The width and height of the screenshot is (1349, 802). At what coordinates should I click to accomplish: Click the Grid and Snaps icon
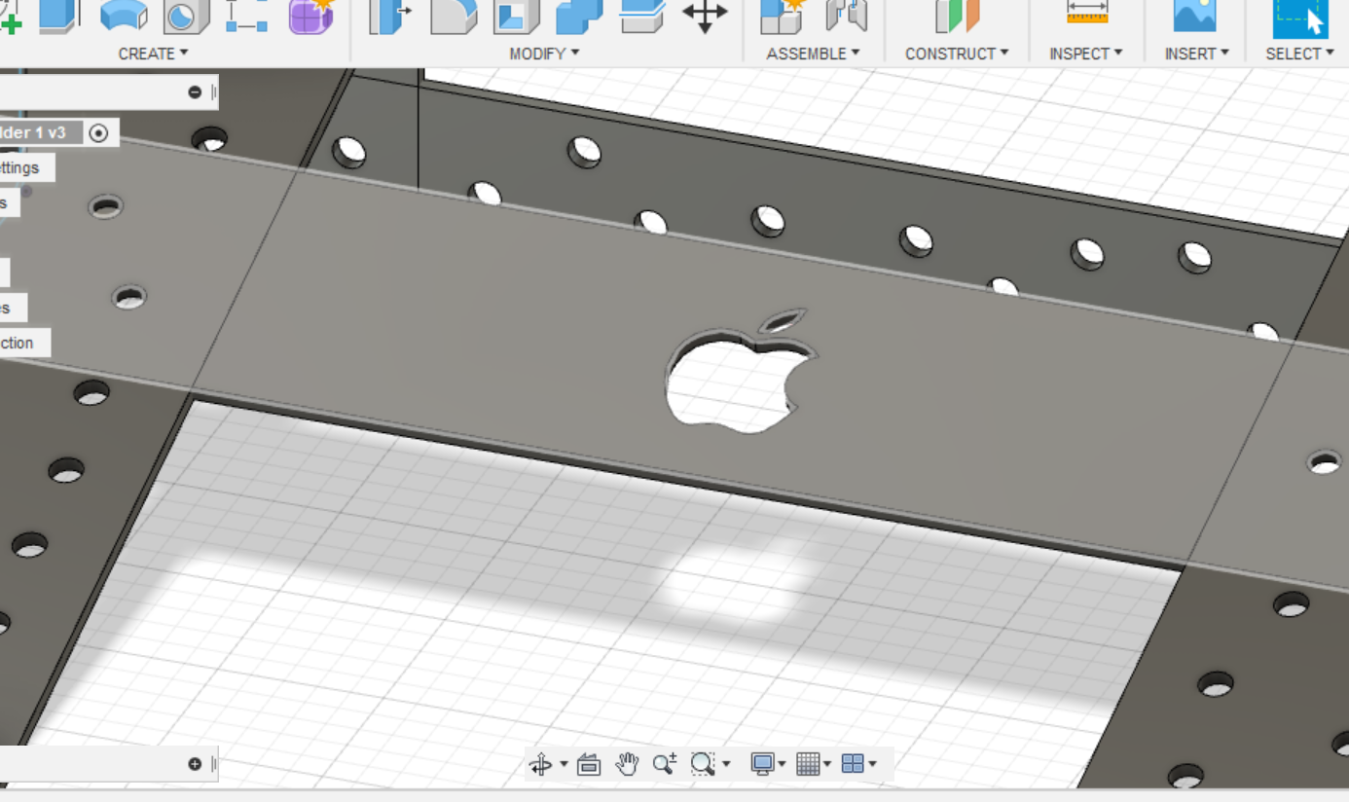(808, 764)
